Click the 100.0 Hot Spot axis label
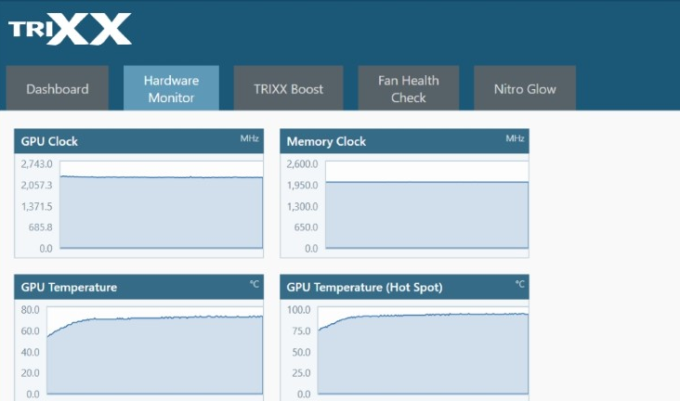The image size is (680, 401). click(x=299, y=309)
